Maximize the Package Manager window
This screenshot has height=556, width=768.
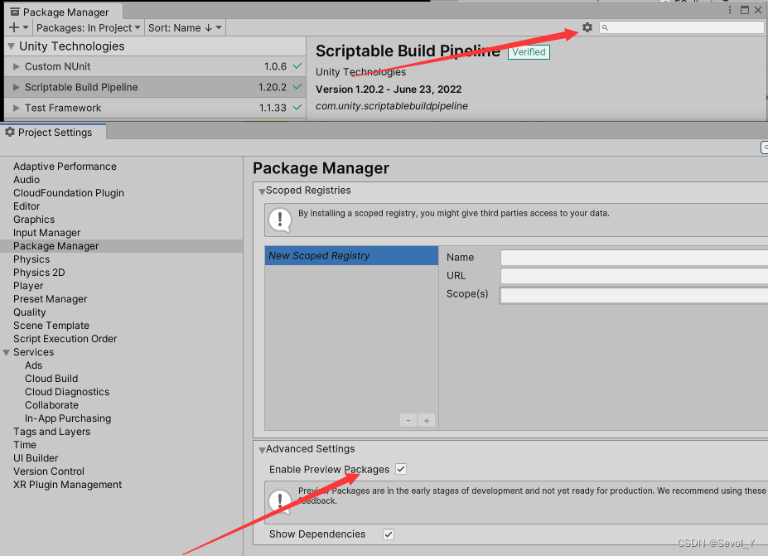coord(745,10)
